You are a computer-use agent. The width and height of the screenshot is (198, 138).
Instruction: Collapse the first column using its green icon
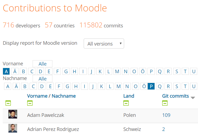point(8,103)
